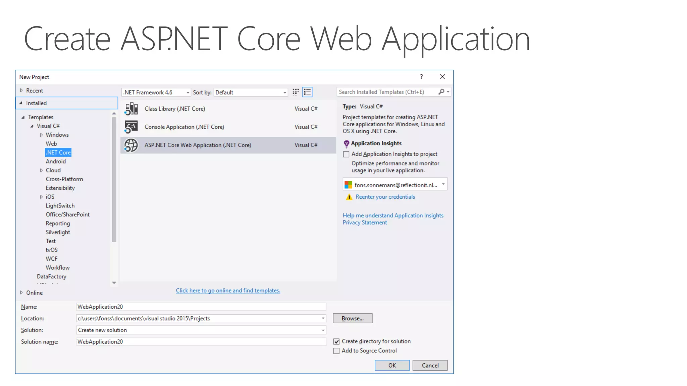Click the credentials warning icon
687x386 pixels.
coord(349,197)
